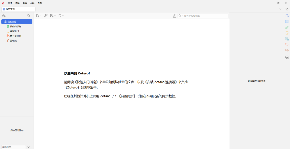Click the collections search magnifier icon
290x149 pixels.
28,16
